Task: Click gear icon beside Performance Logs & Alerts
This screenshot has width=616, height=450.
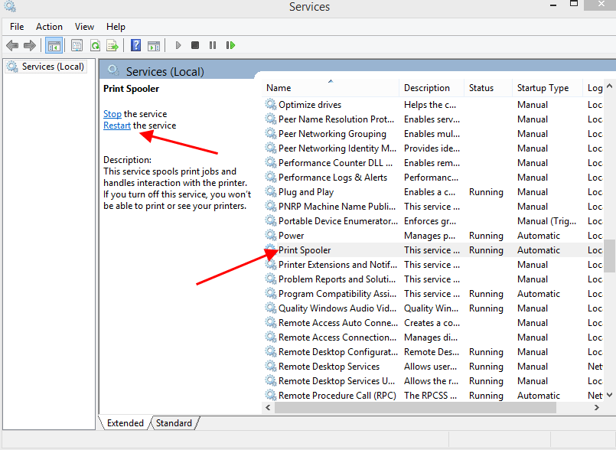Action: [271, 178]
